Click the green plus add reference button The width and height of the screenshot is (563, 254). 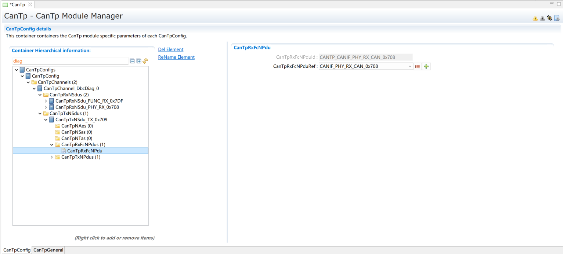coord(426,66)
